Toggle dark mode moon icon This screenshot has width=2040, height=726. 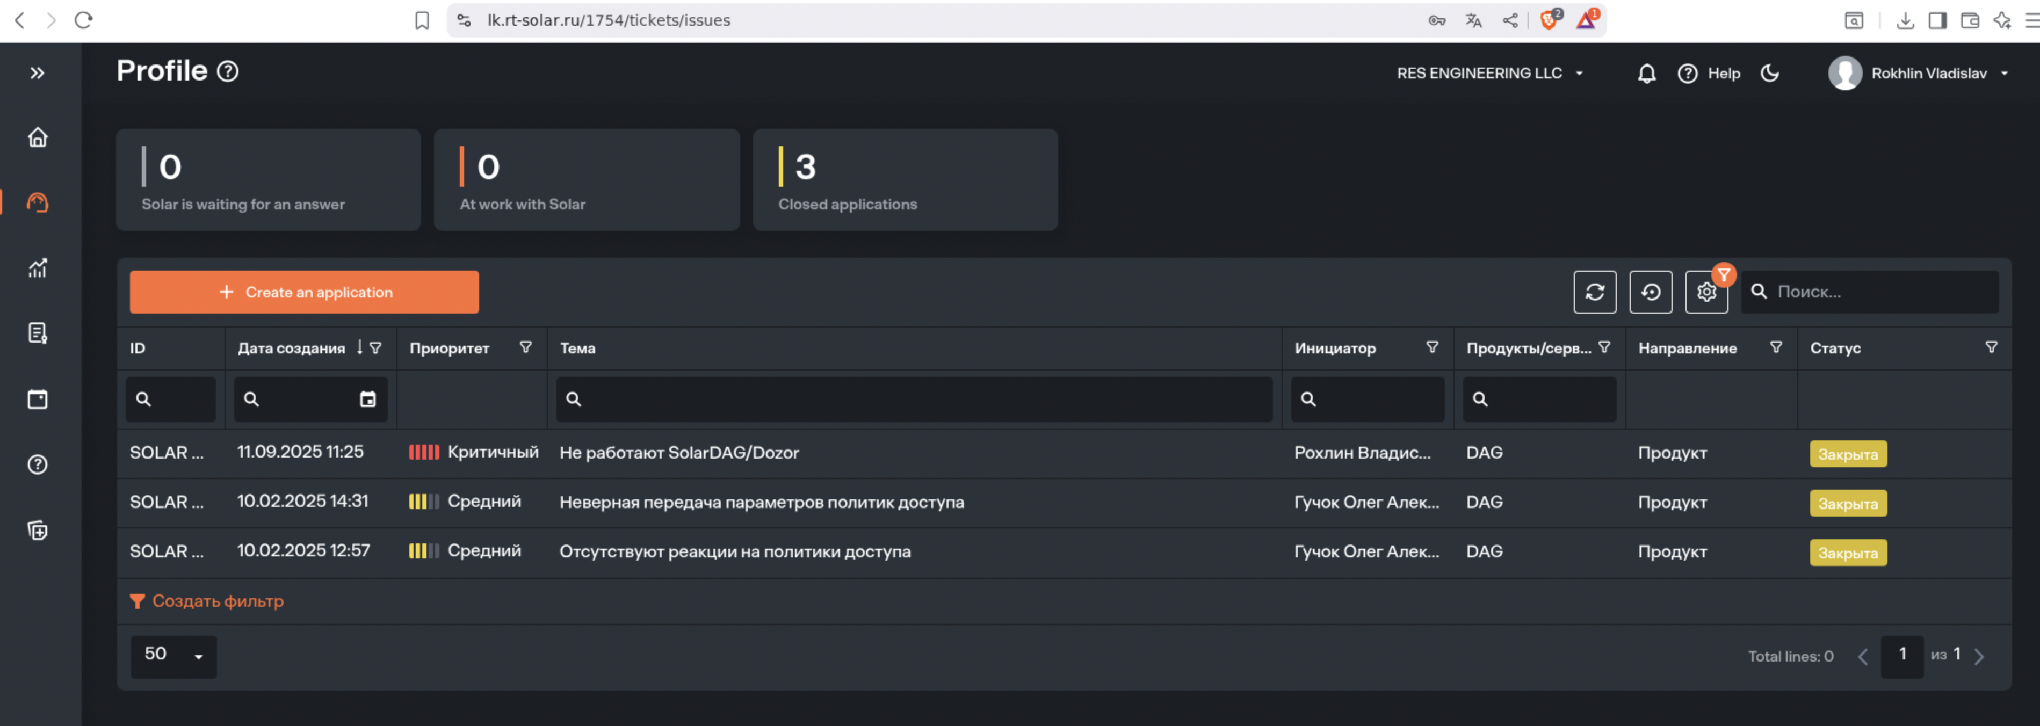[1770, 74]
